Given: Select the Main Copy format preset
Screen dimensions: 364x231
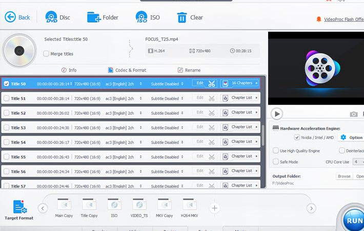Looking at the screenshot, I should 64,208.
